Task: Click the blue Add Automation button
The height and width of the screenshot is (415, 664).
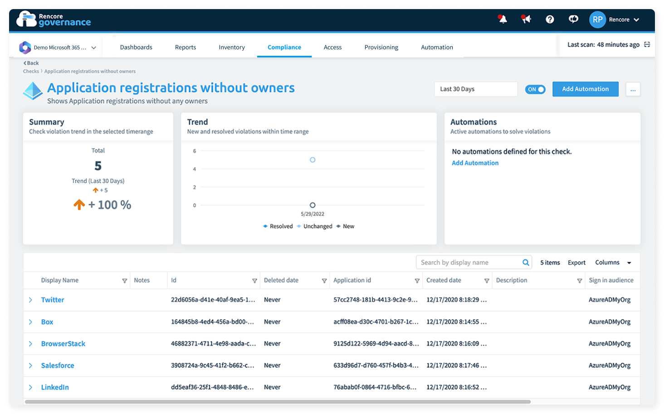Action: 586,89
